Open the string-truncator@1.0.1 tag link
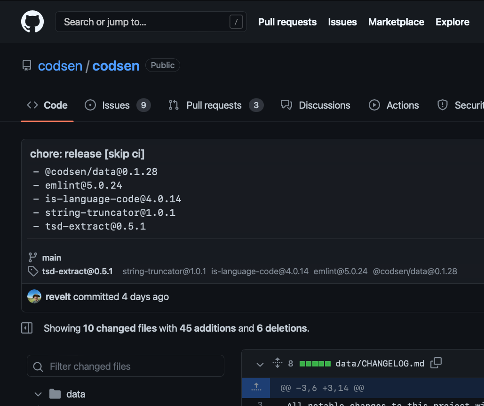 pyautogui.click(x=164, y=271)
